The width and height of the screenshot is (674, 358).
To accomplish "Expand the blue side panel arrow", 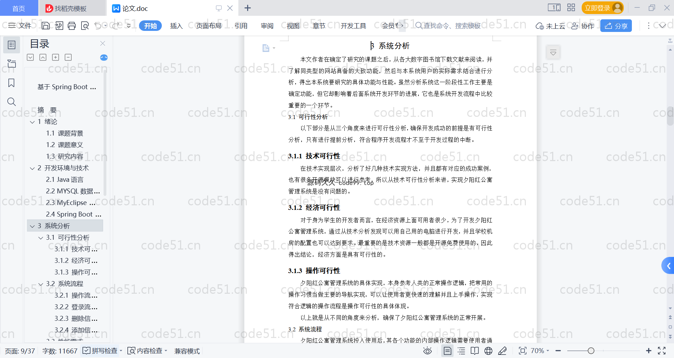I will coord(668,266).
